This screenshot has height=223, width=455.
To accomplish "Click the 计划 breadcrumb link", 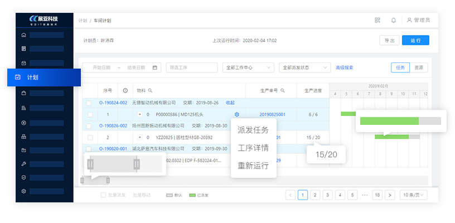I will [x=83, y=21].
